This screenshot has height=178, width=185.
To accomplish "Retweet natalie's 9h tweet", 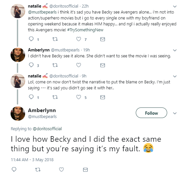I will 55,97.
